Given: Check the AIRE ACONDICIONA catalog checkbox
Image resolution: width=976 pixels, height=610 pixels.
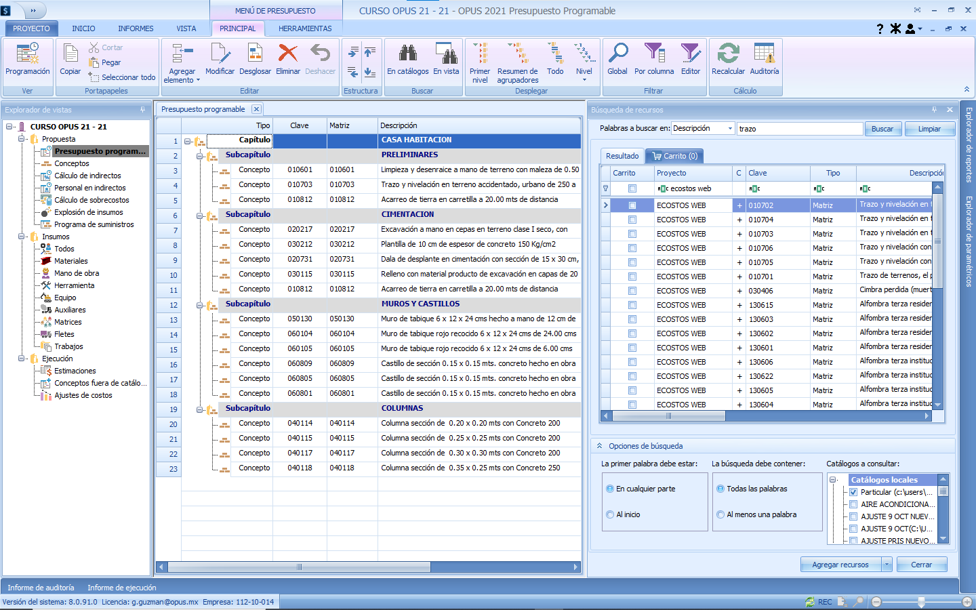Looking at the screenshot, I should 854,504.
